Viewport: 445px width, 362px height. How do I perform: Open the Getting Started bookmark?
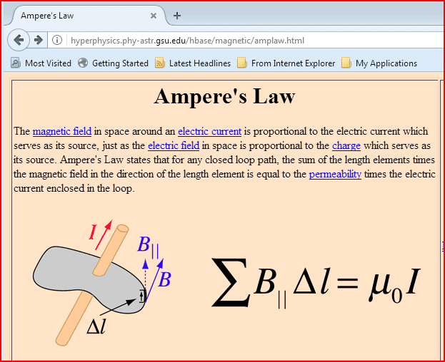(x=113, y=63)
